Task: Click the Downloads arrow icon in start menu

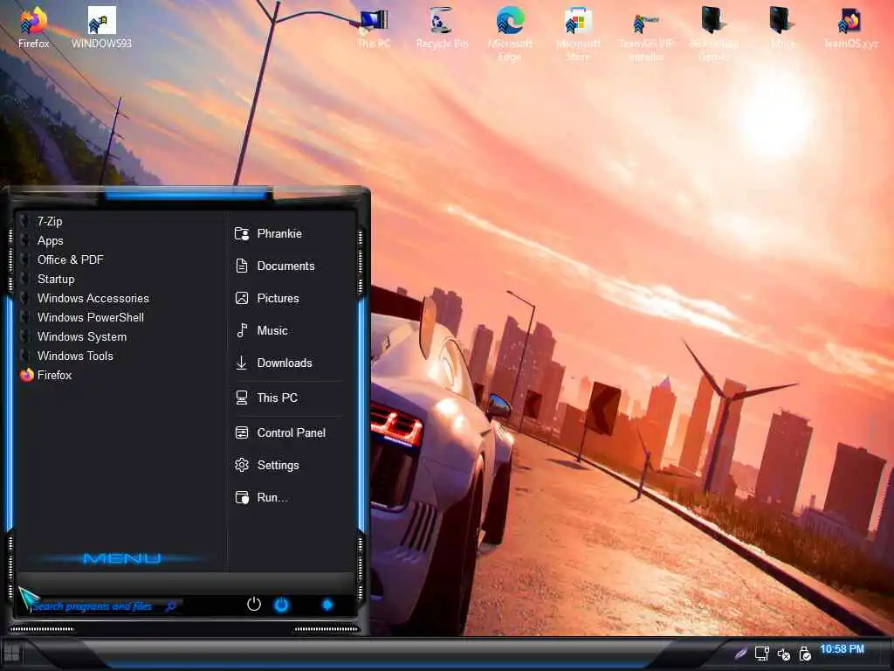Action: 242,363
